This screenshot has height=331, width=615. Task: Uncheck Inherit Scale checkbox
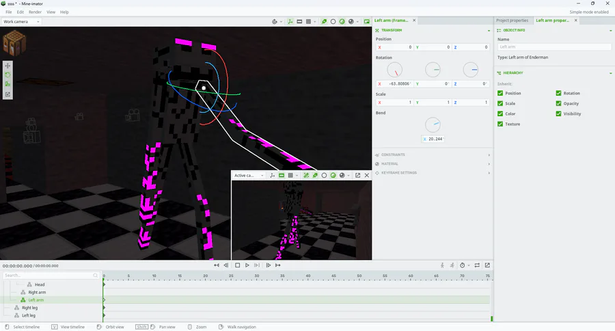pos(500,103)
